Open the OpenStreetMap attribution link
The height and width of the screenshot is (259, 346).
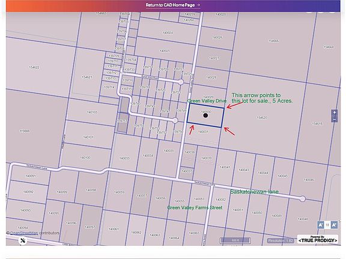24,233
